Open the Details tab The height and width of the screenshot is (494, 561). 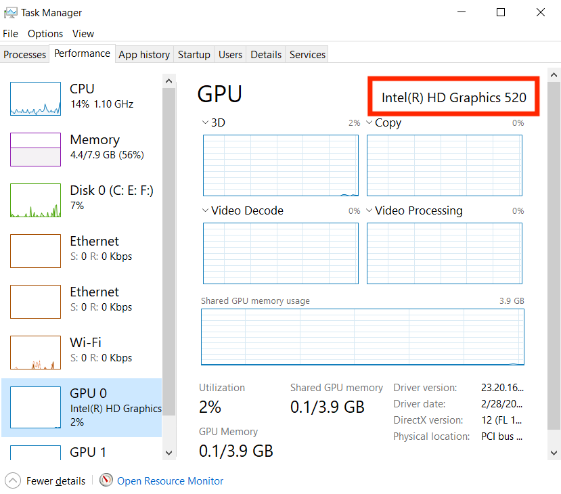(x=266, y=54)
